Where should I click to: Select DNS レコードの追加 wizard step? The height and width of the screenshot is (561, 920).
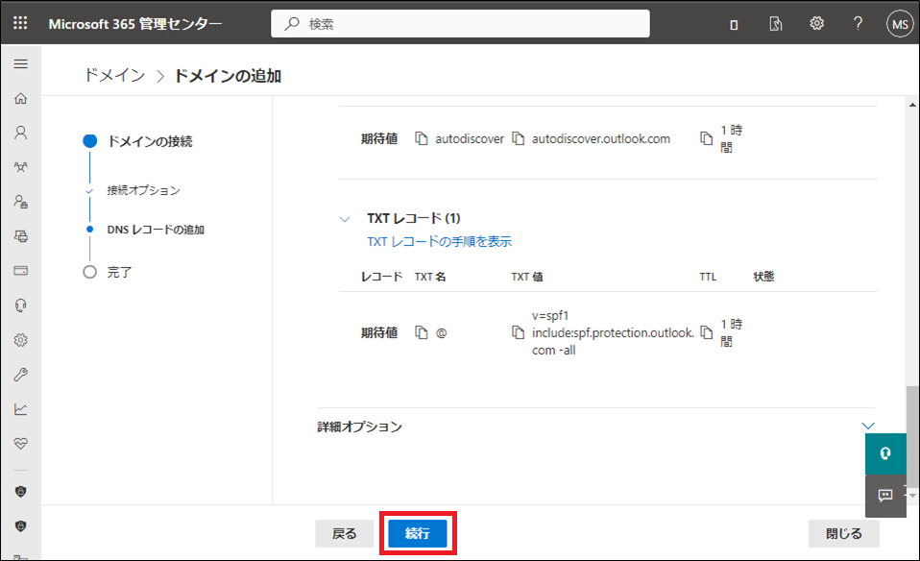156,230
